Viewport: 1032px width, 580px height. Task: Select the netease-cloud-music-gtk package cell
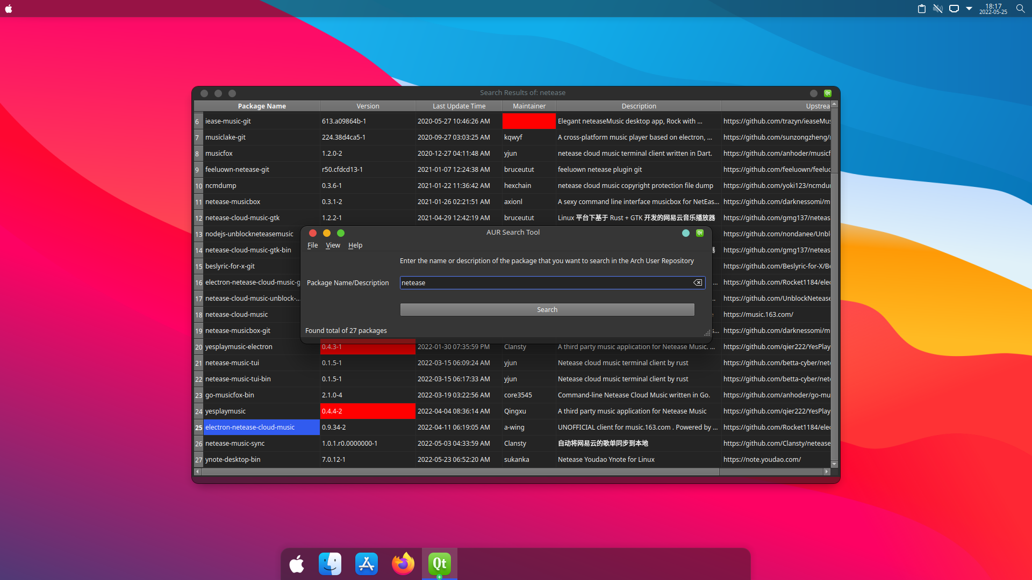262,218
